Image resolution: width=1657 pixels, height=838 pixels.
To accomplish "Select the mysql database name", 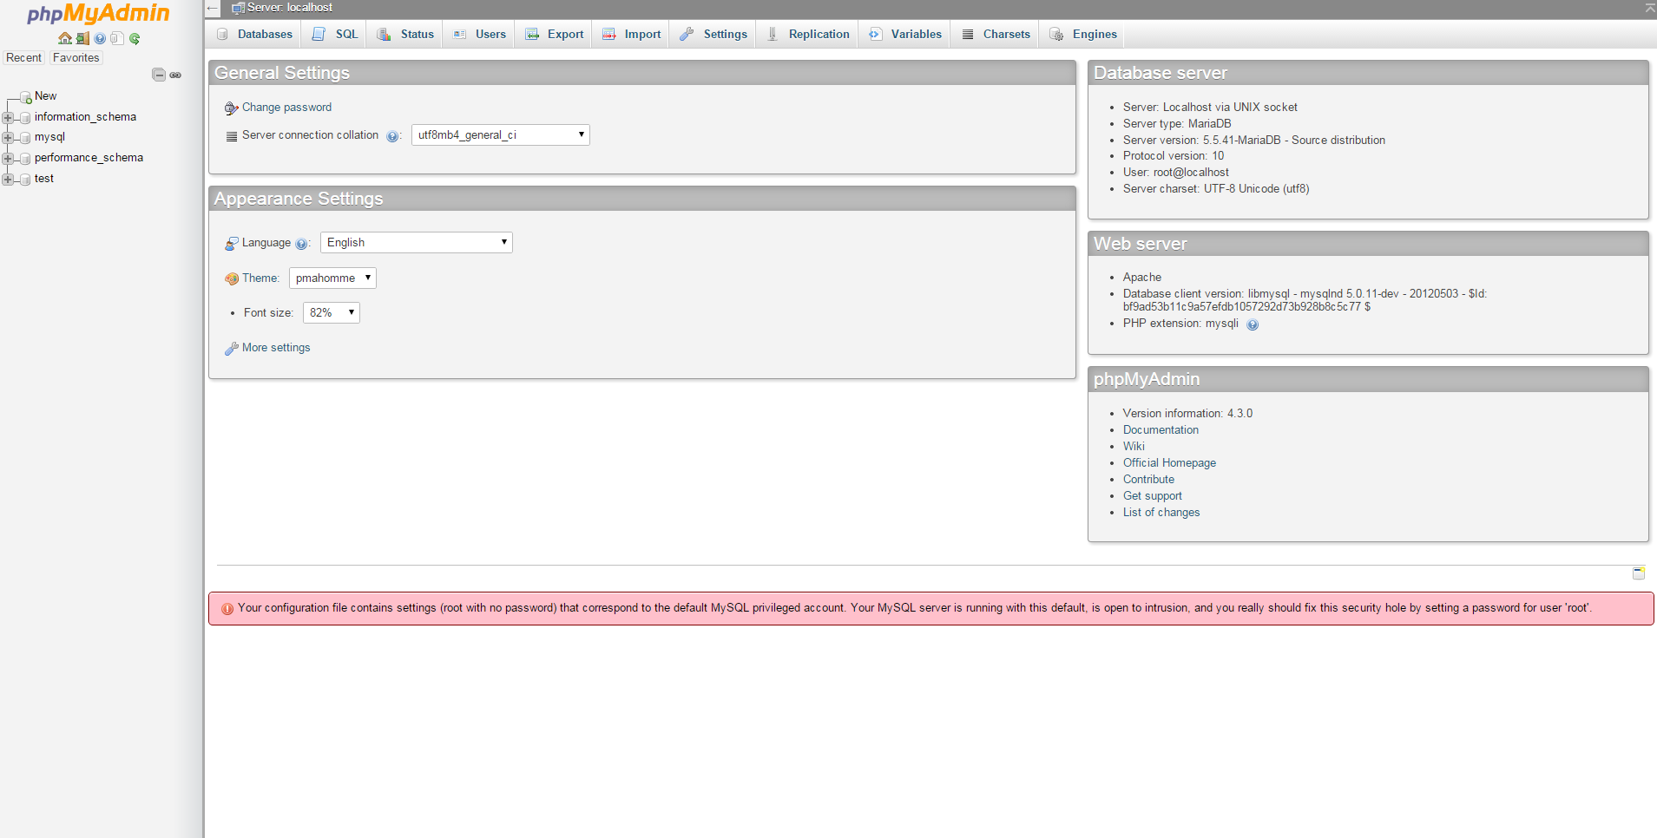I will (x=49, y=136).
